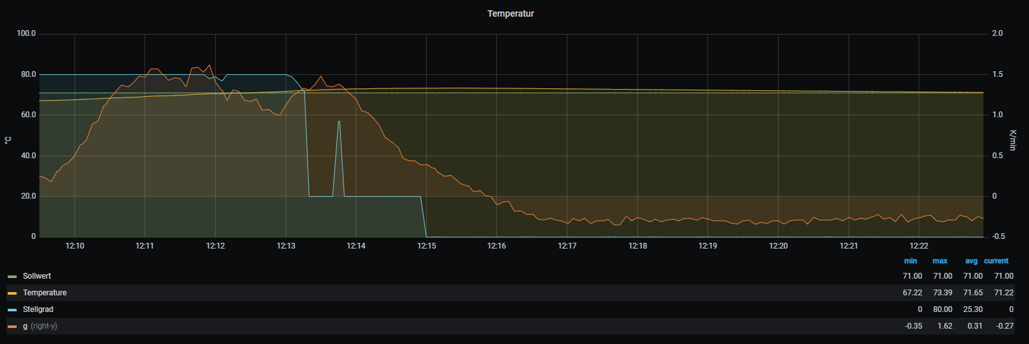Click the peak of the Stellgrad spike
This screenshot has height=344, width=1029.
pyautogui.click(x=339, y=122)
